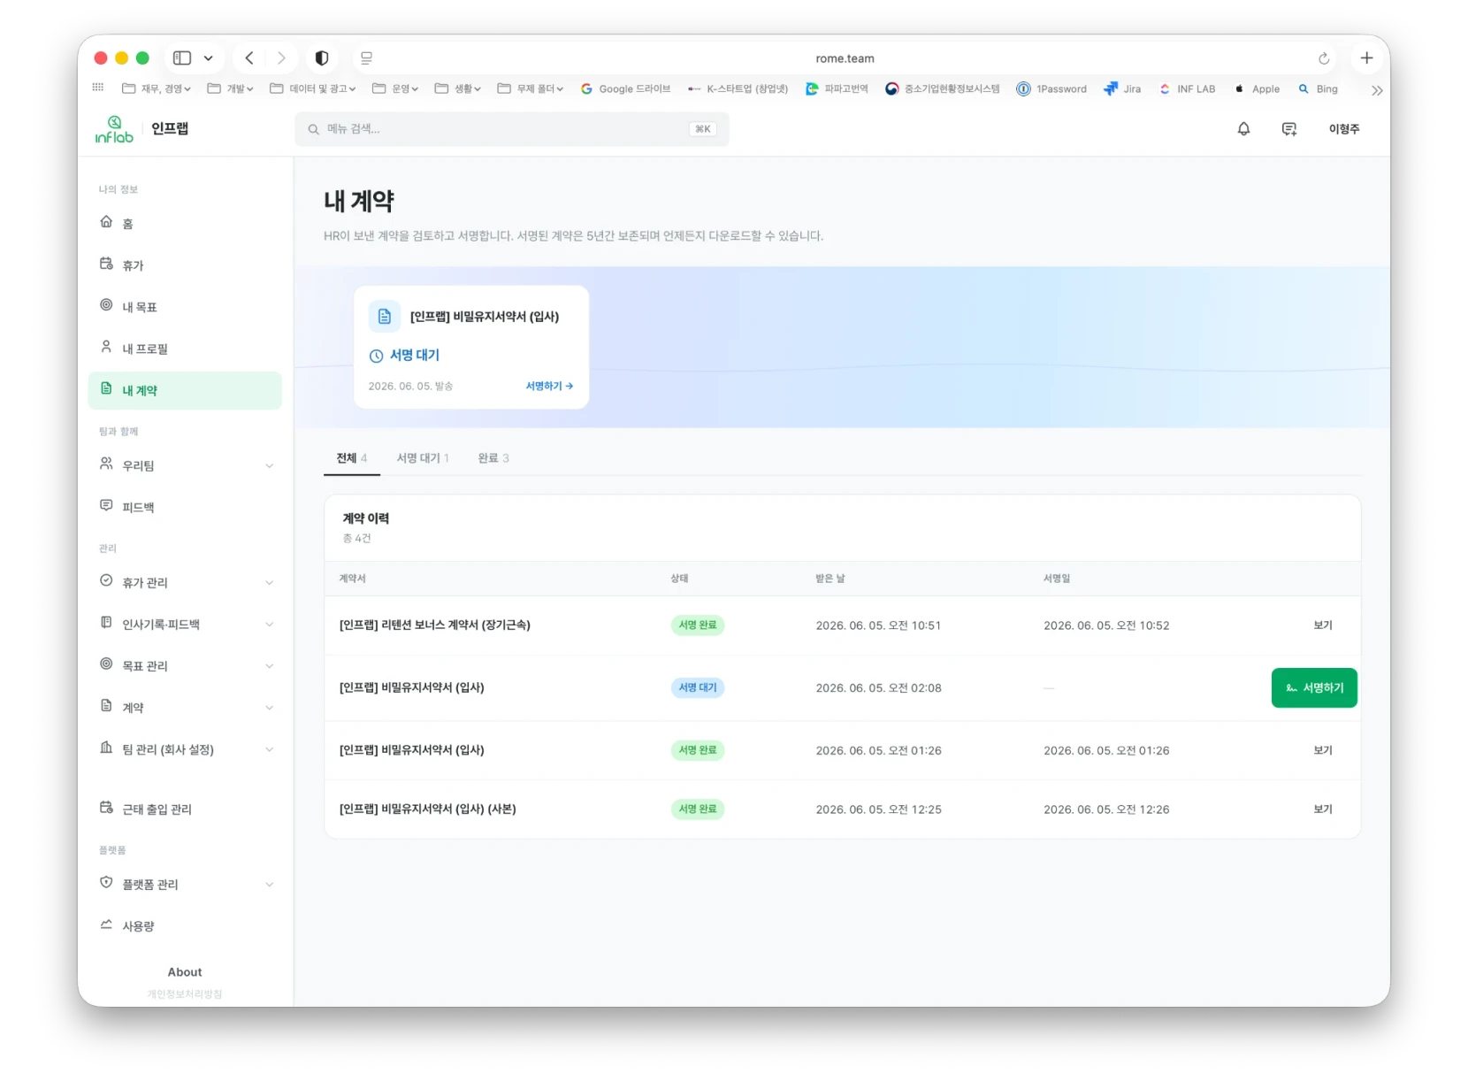
Task: Expand the 계약 menu chevron
Action: pos(270,707)
